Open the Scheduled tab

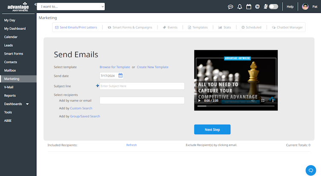(251, 27)
